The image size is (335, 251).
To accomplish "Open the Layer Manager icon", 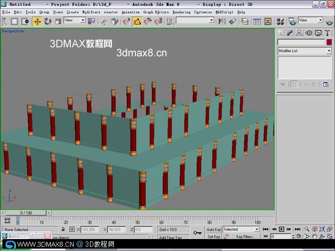I will coord(245,22).
